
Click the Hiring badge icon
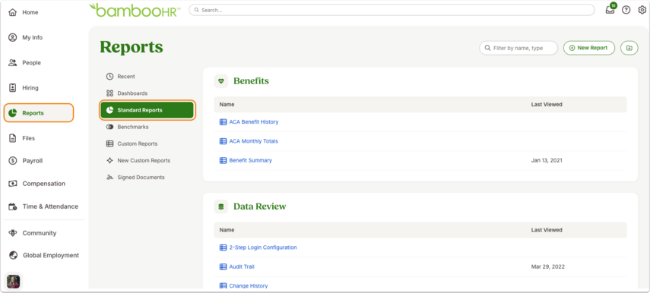12,88
